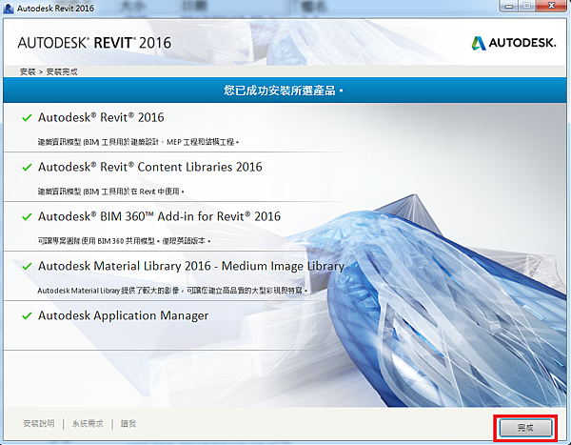Click the Autodesk logo in the header
The width and height of the screenshot is (571, 445).
pyautogui.click(x=514, y=43)
